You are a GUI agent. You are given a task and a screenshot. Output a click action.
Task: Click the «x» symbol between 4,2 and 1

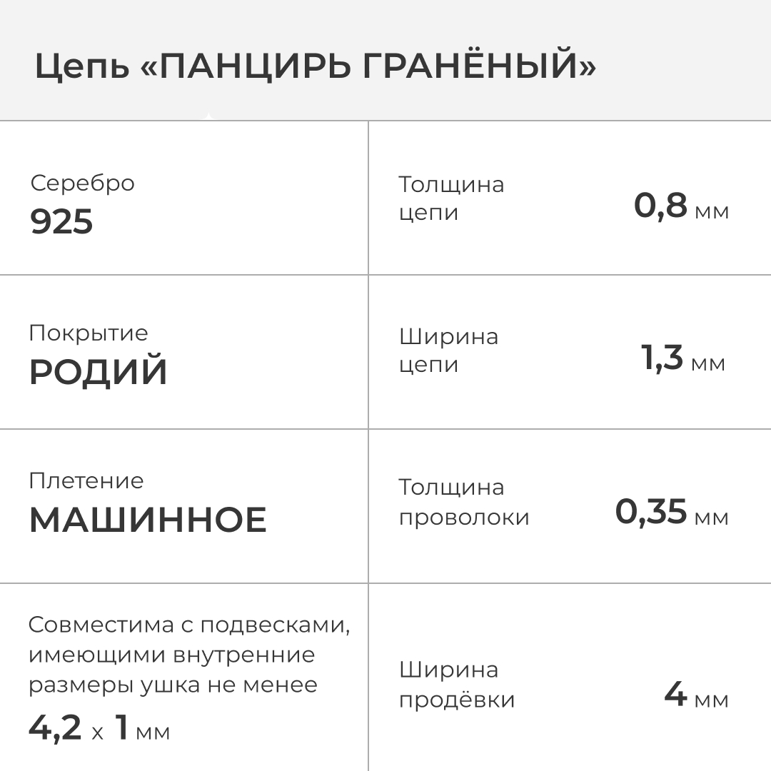98,732
